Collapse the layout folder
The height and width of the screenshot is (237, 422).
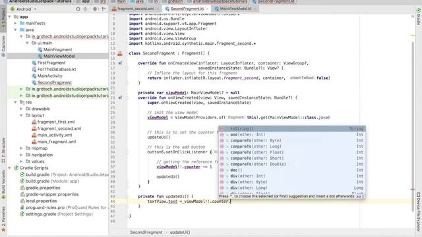pyautogui.click(x=21, y=116)
